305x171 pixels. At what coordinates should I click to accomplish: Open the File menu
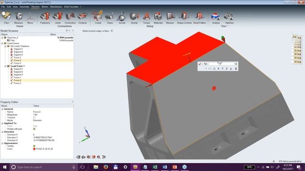click(3, 7)
